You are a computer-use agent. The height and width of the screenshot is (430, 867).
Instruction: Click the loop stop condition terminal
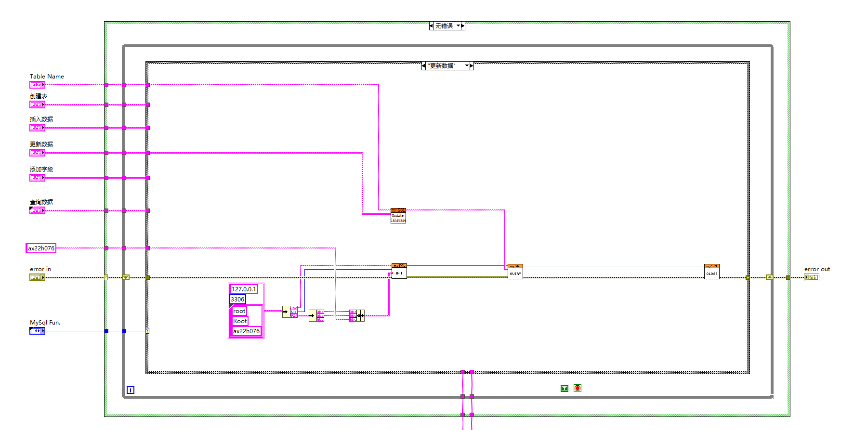578,388
